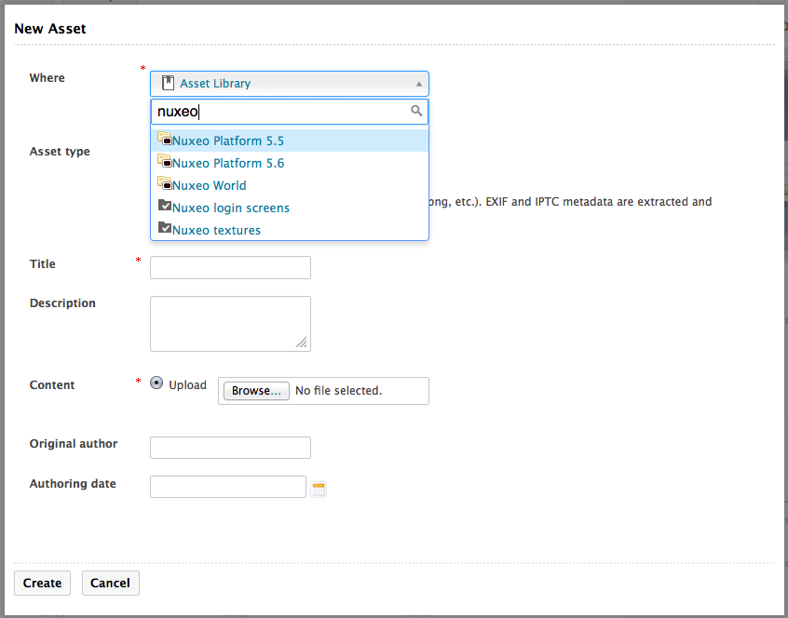Click the 'No file selected.' text
788x618 pixels.
click(339, 391)
